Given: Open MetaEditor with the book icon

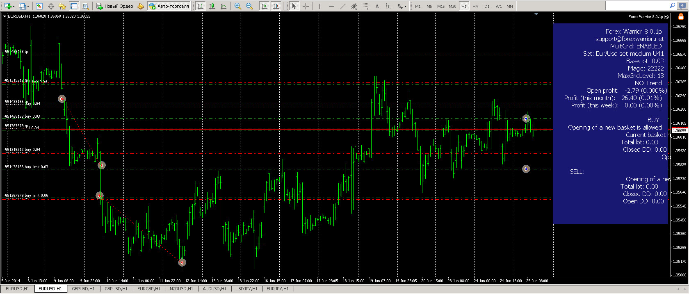Looking at the screenshot, I should click(x=141, y=6).
